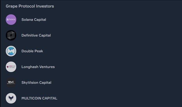Click the MULTICOIN CAPITAL investor name
Image resolution: width=182 pixels, height=107 pixels.
pos(39,98)
